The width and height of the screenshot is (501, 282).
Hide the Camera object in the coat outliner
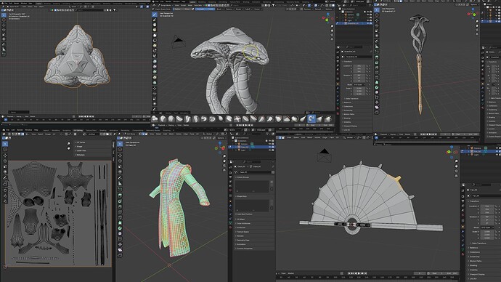pyautogui.click(x=269, y=144)
